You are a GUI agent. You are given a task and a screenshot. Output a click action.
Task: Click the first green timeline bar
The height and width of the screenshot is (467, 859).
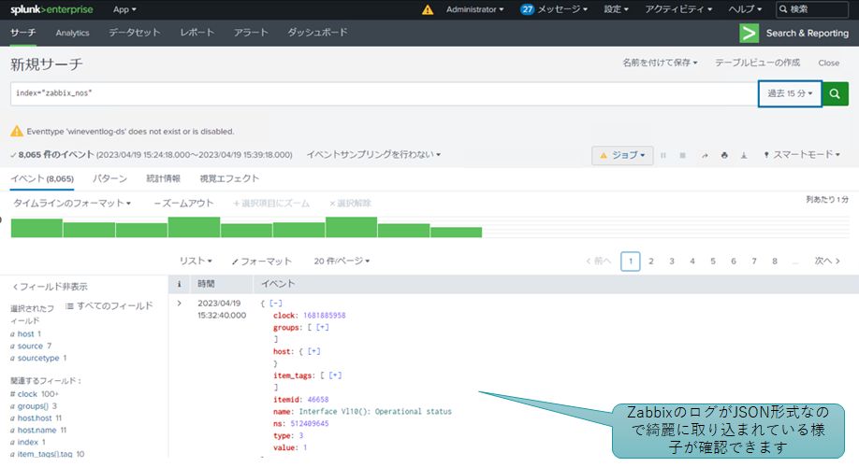tap(36, 228)
